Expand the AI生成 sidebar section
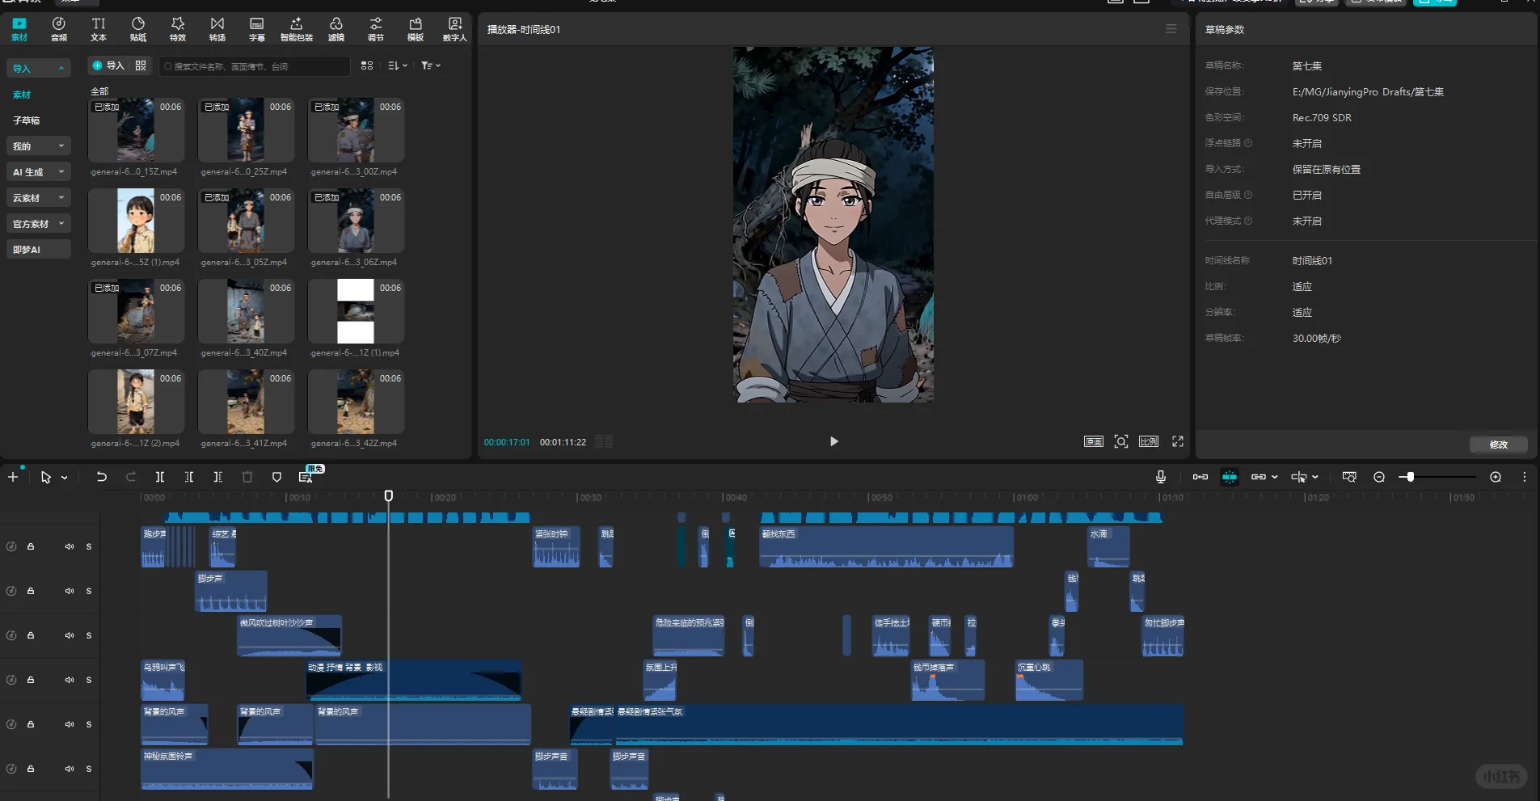Screen dimensions: 1540x801 [38, 172]
